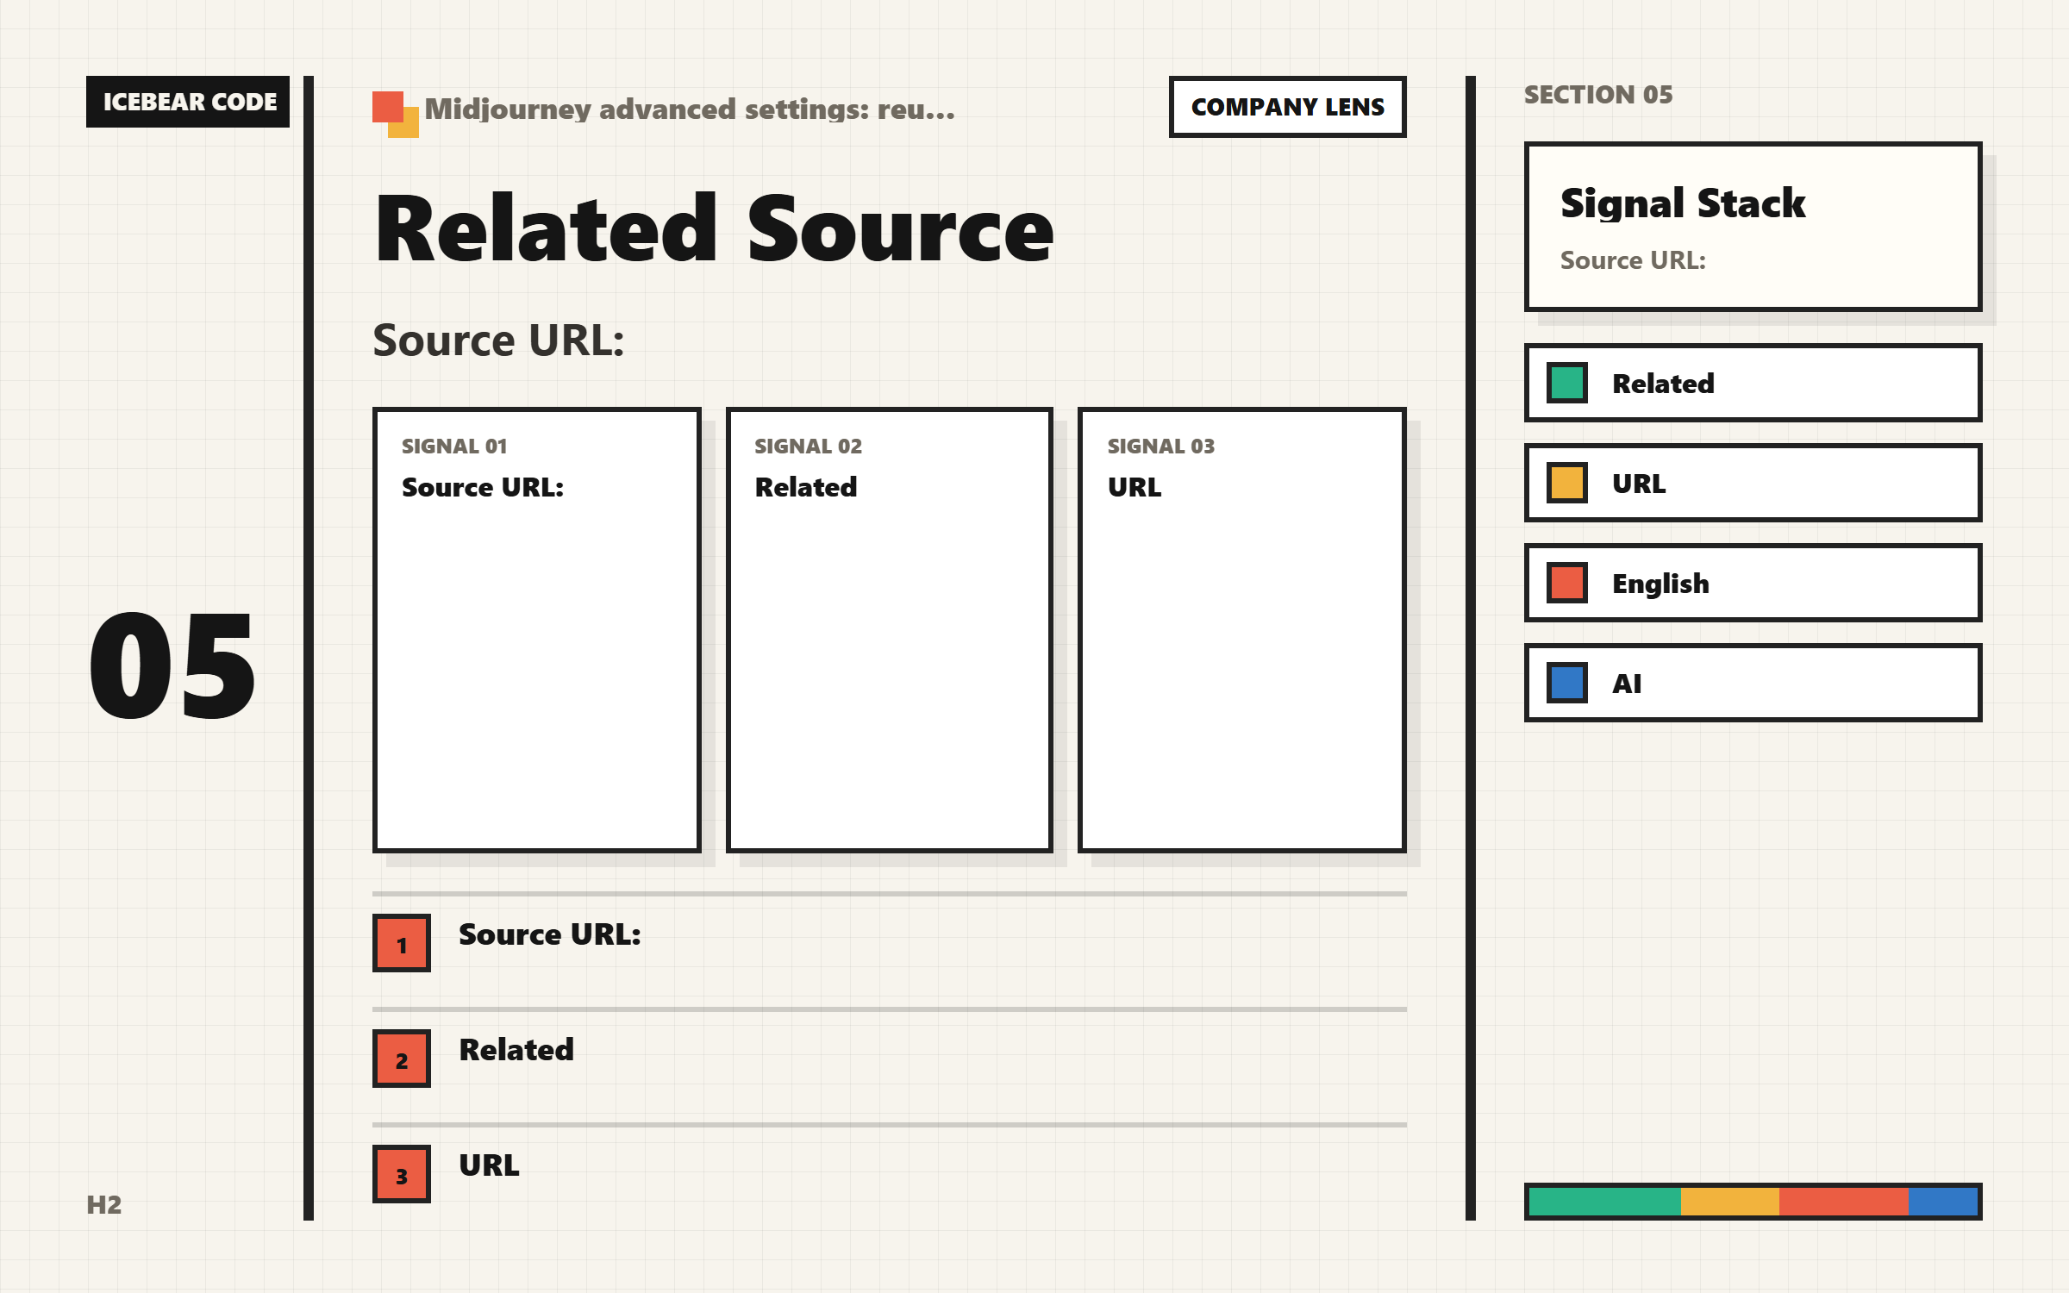The width and height of the screenshot is (2069, 1293).
Task: Click the red-yellow overlapping squares logo icon
Action: pos(396,115)
